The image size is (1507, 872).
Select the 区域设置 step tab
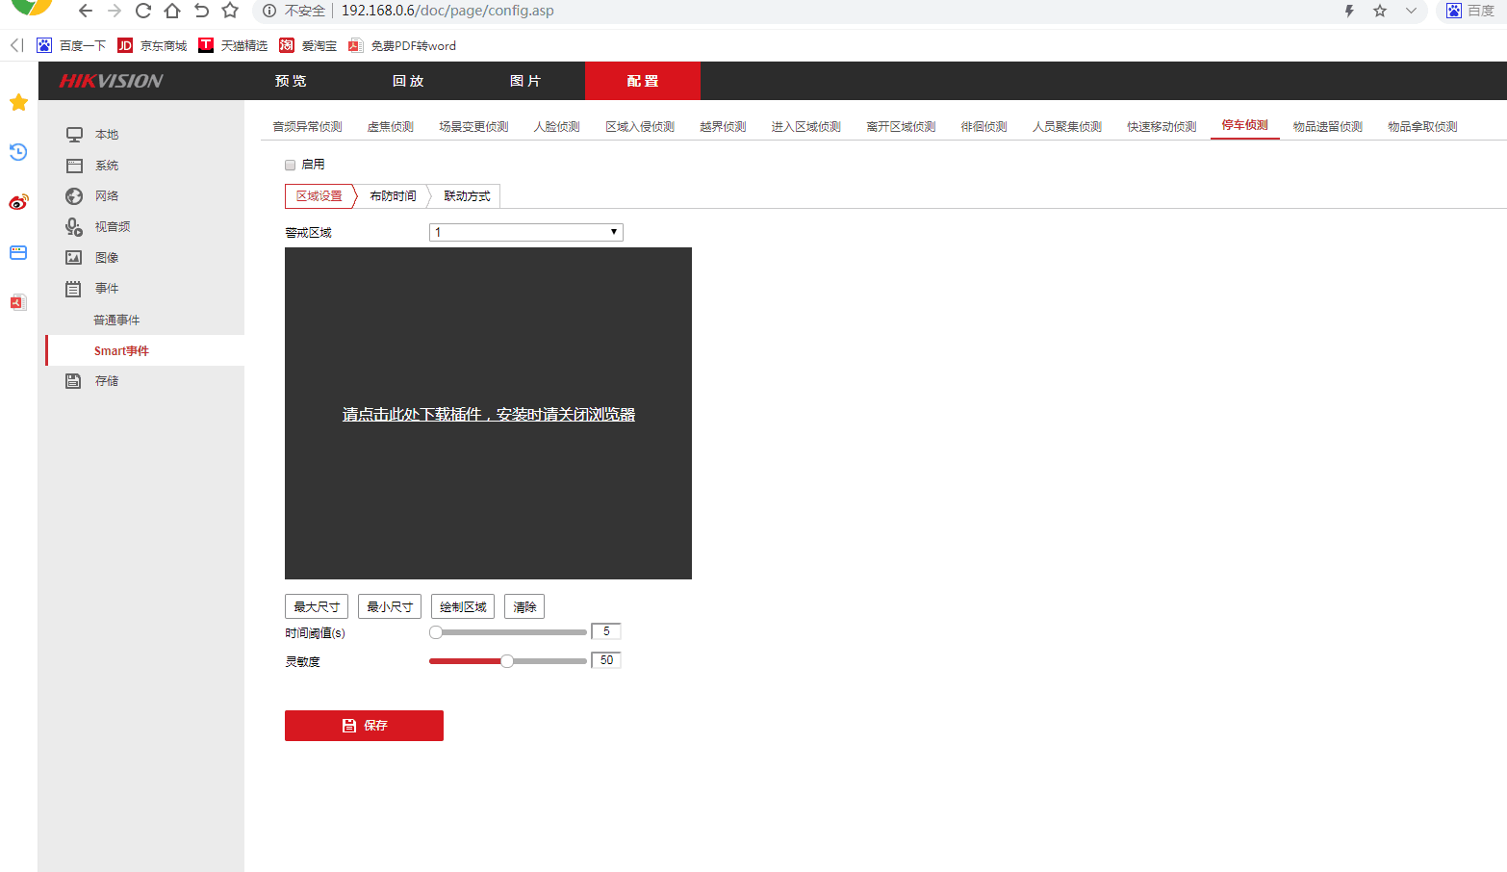[319, 196]
